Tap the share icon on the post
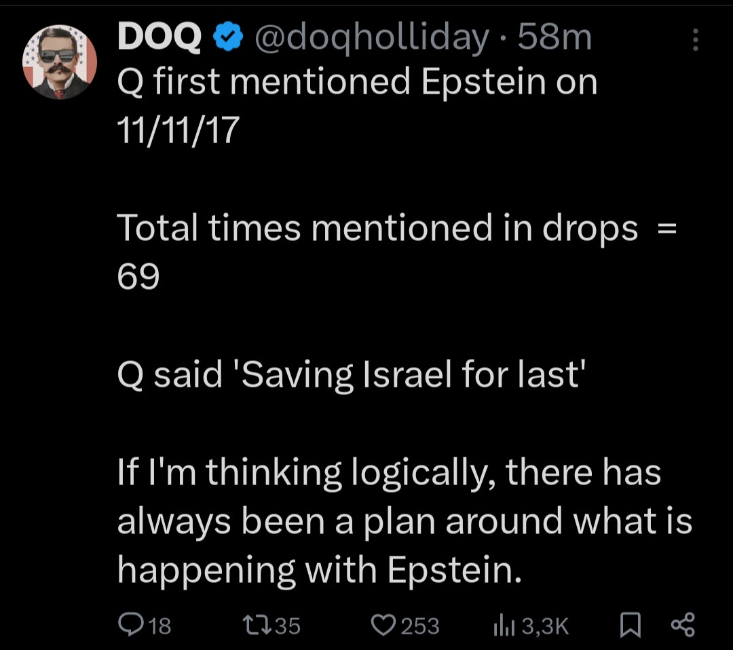This screenshot has width=733, height=650. click(x=682, y=624)
